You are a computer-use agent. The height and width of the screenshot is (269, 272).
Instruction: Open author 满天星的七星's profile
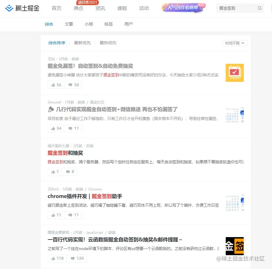point(58,146)
